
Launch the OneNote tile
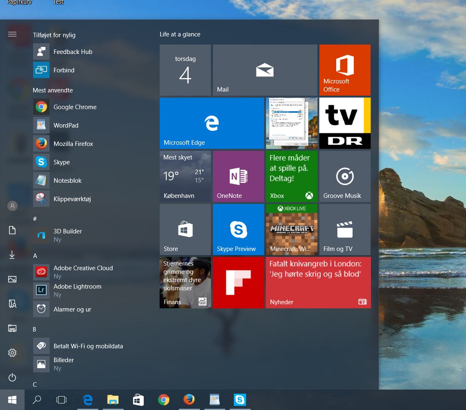click(238, 176)
